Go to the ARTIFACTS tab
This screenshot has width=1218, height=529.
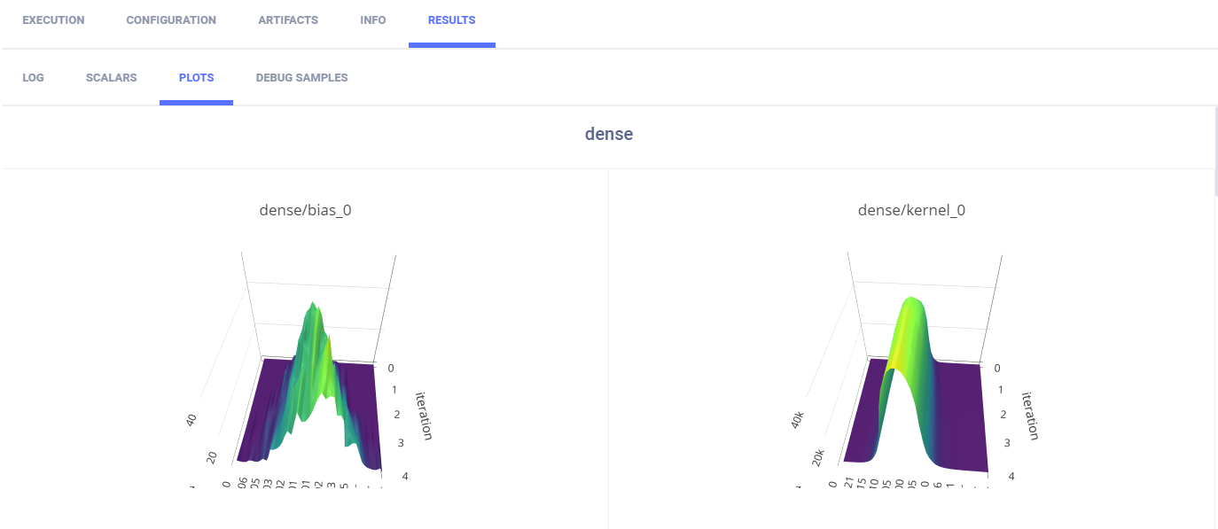pos(288,20)
